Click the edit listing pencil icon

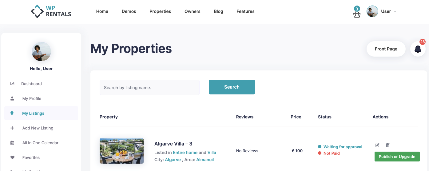[377, 145]
